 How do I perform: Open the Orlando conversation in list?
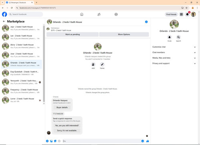[x=22, y=64]
